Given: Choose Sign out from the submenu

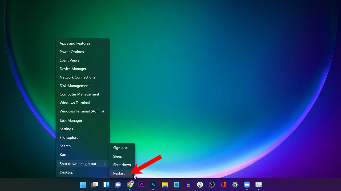Looking at the screenshot, I should 120,148.
